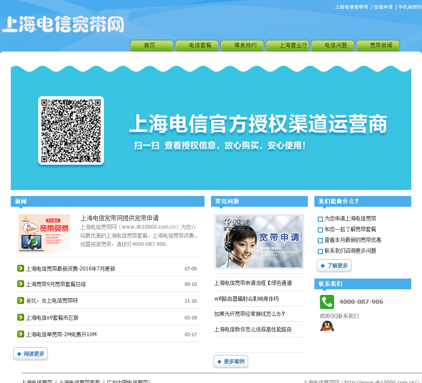Viewport: 422px width, 383px height.
Task: Open FAQ 如果光纤宽带经常掉线怎么办?
Action: click(x=249, y=314)
